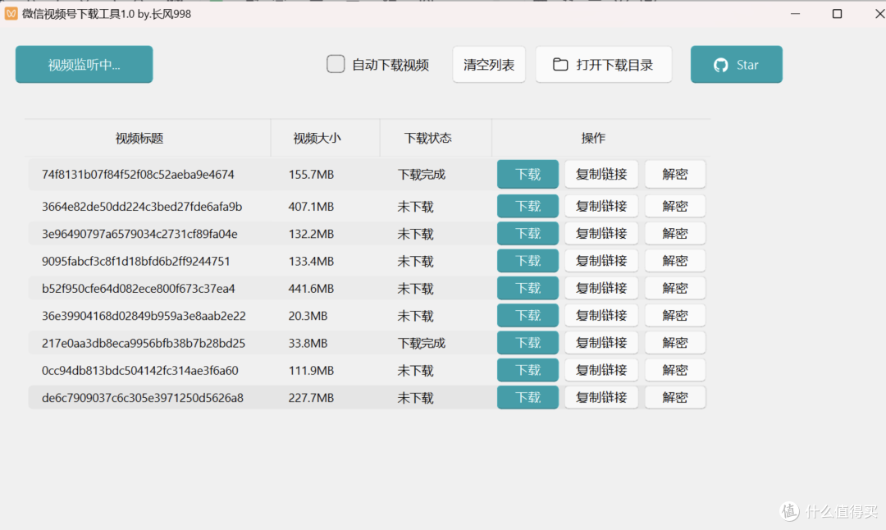Copy link for video 3e96490797a6579034c2731cf89fa04e

tap(601, 233)
